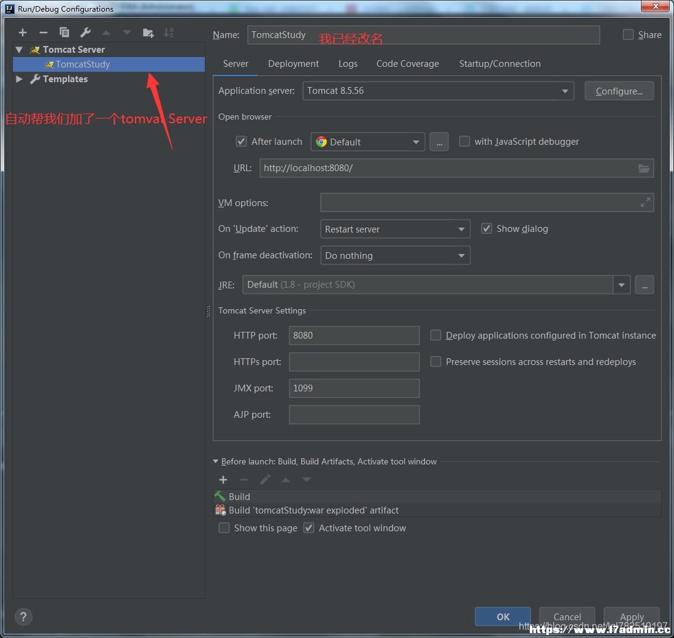The image size is (674, 638).
Task: Click the Configure... button
Action: tap(619, 91)
